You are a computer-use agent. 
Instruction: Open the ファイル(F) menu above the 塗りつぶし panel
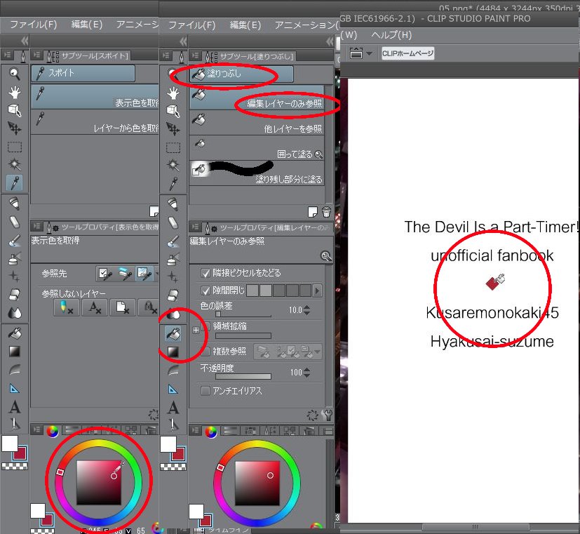192,25
